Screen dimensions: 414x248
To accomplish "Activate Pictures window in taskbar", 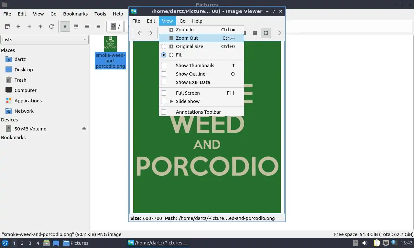I will (76, 243).
